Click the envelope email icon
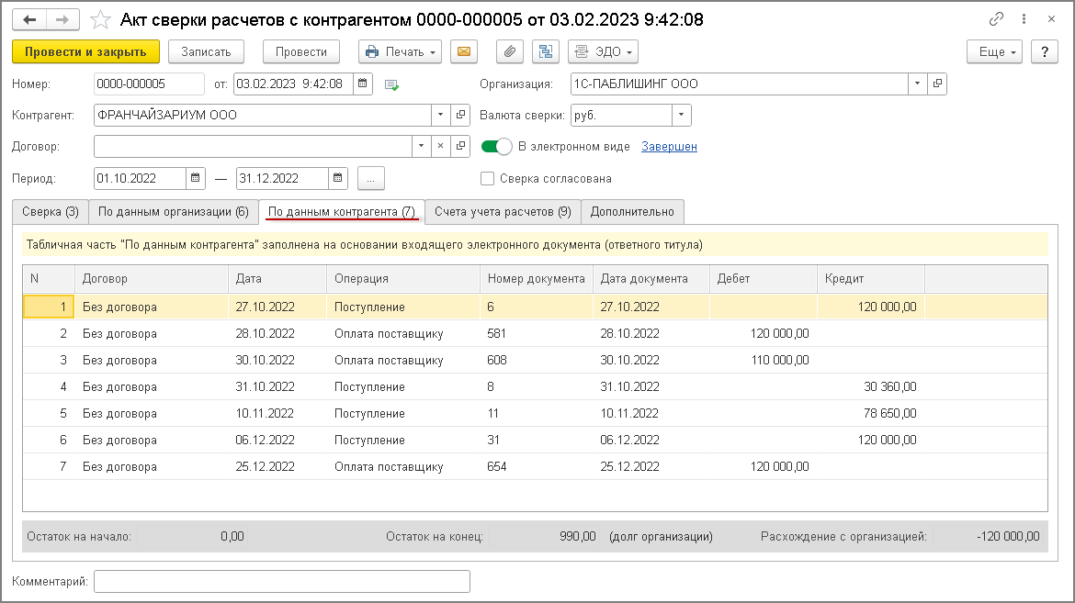1075x603 pixels. (463, 52)
